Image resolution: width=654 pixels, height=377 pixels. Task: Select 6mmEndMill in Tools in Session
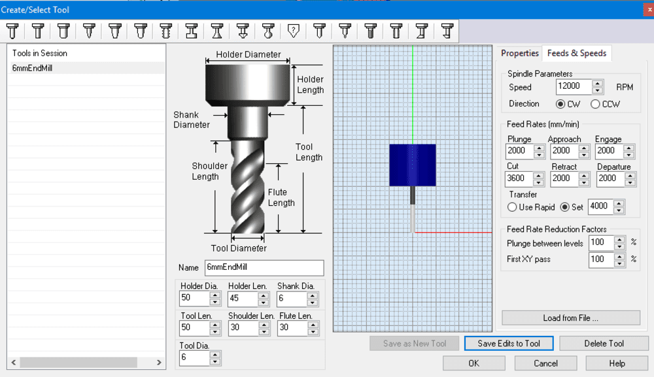pos(87,69)
